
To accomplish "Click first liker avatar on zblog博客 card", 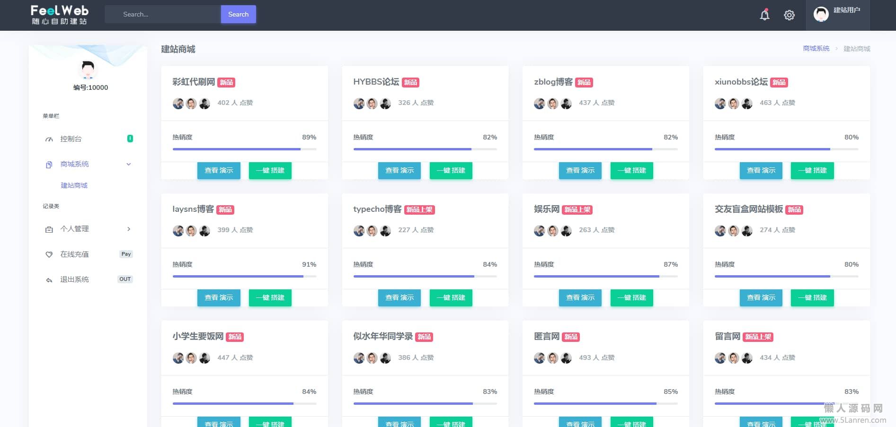I will [x=540, y=104].
